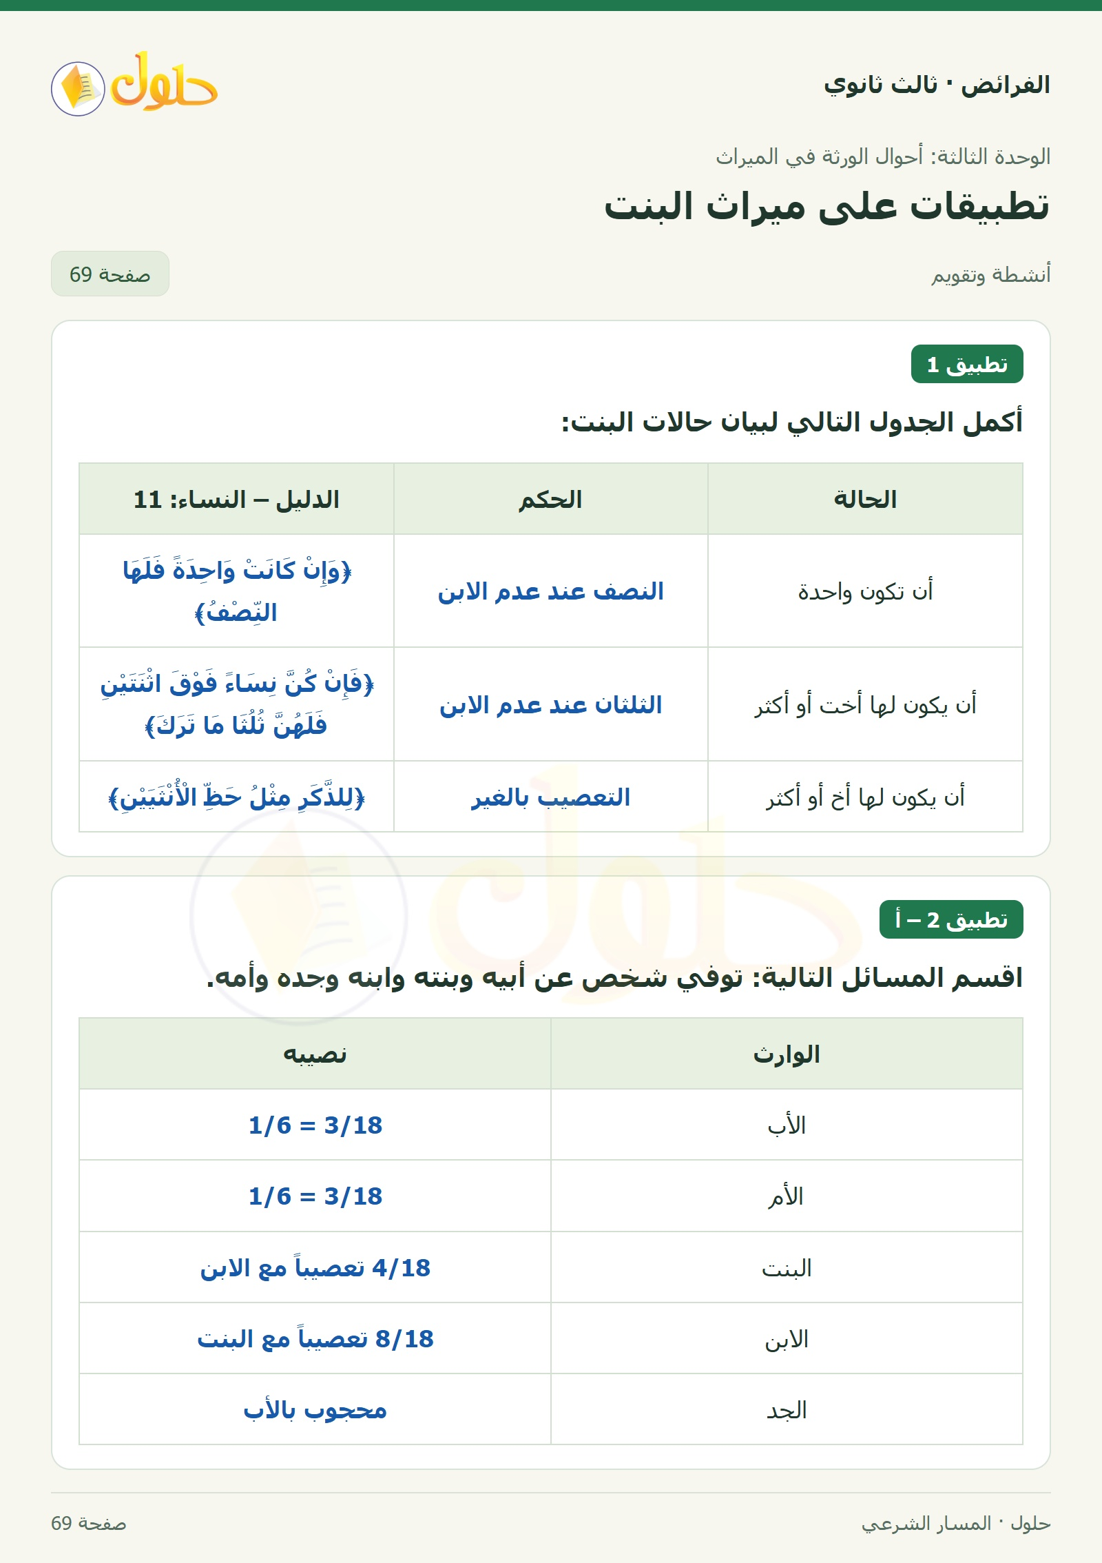Click the صفحة 69 badge
The height and width of the screenshot is (1563, 1102).
click(110, 274)
